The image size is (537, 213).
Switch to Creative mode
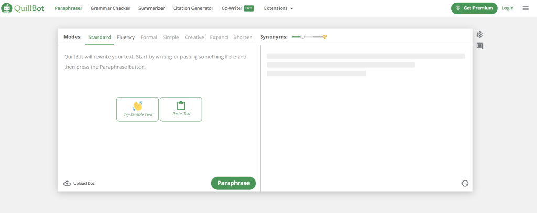coord(195,37)
